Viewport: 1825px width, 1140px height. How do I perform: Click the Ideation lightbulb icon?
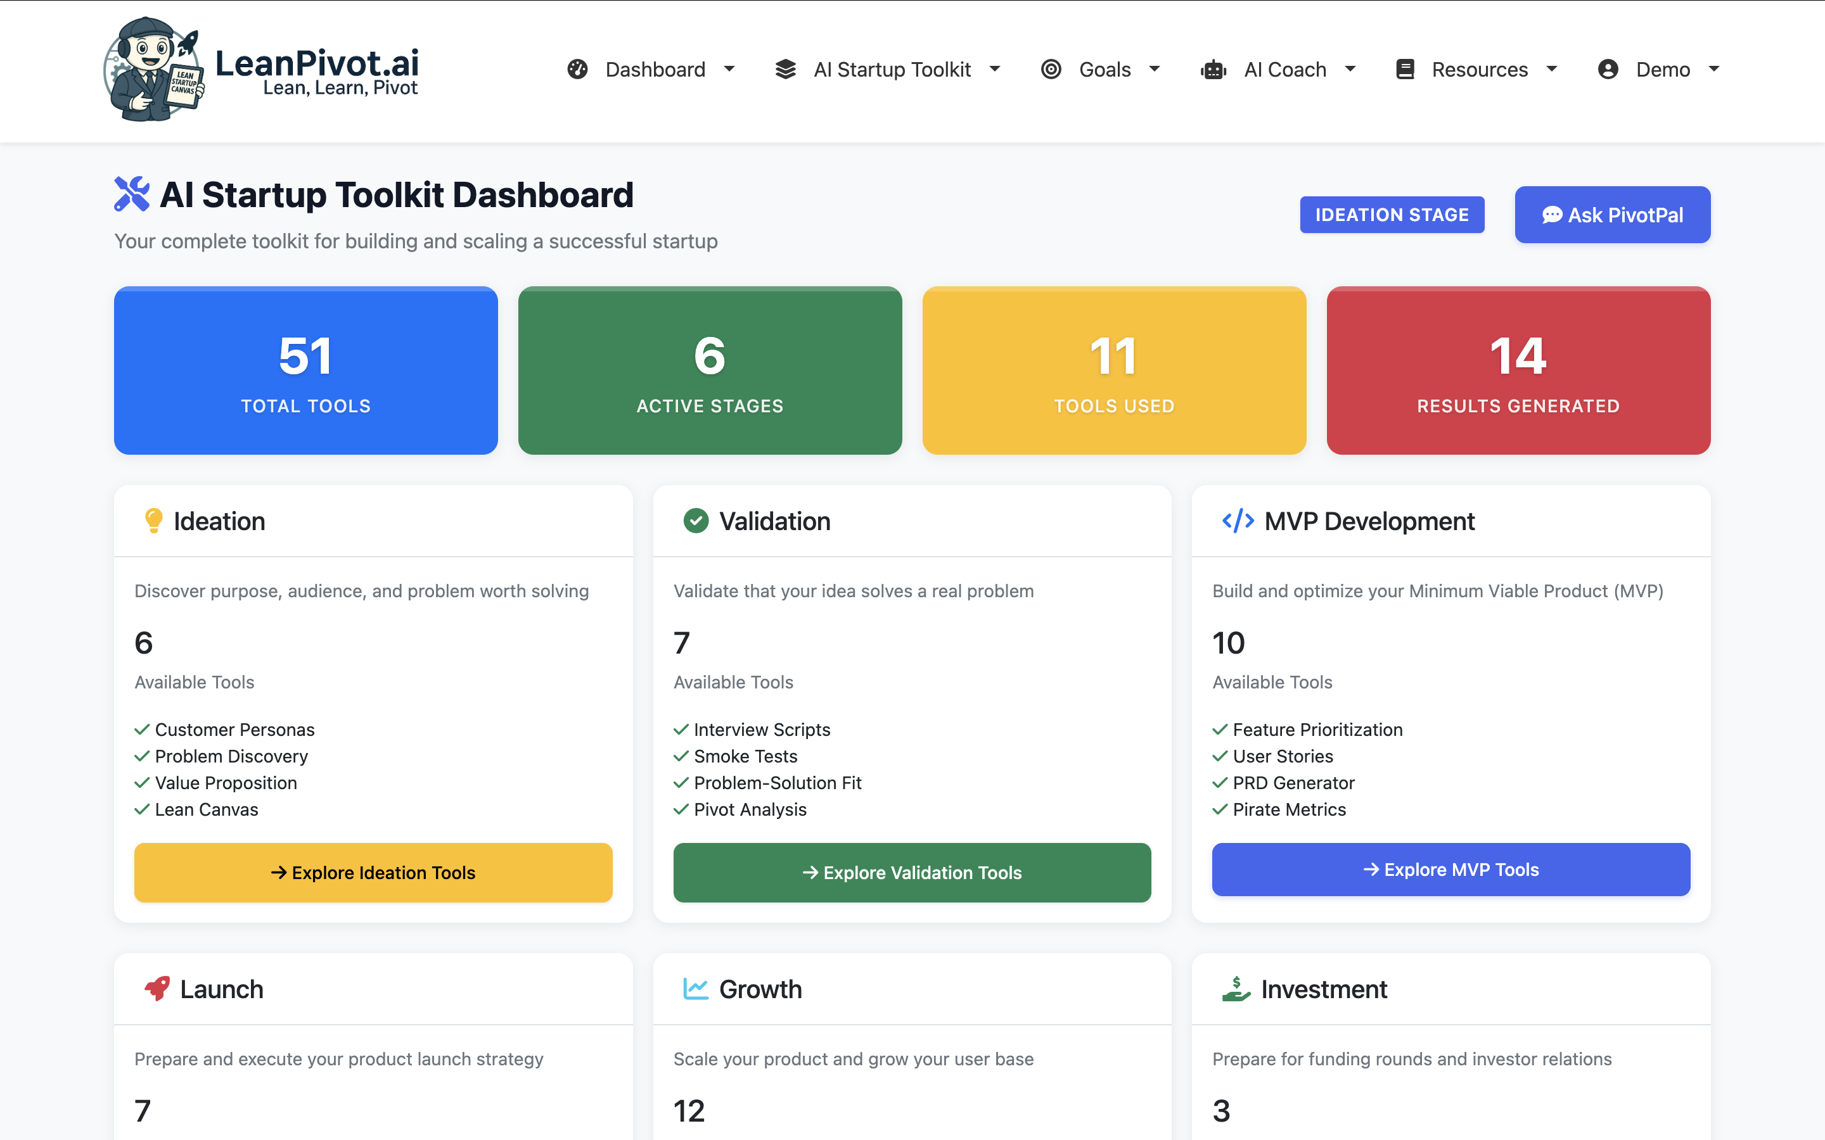[153, 521]
